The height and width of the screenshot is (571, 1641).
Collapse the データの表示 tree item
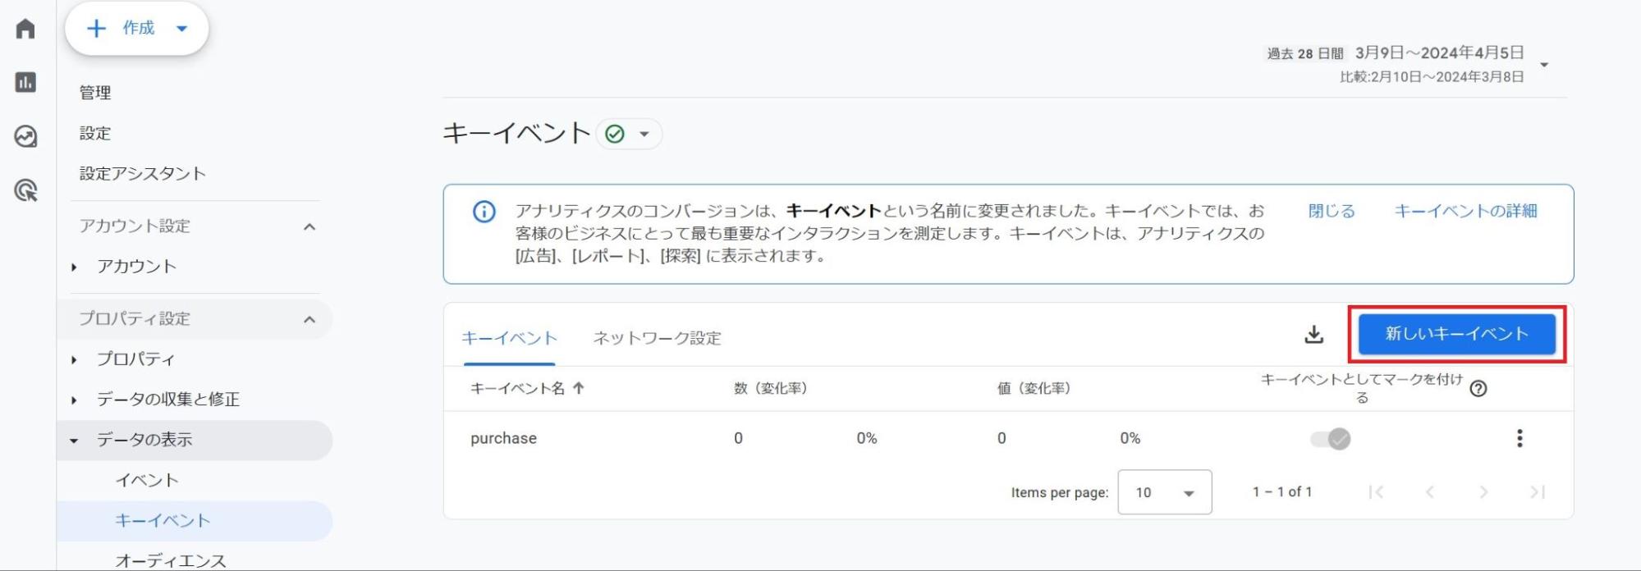tap(75, 441)
